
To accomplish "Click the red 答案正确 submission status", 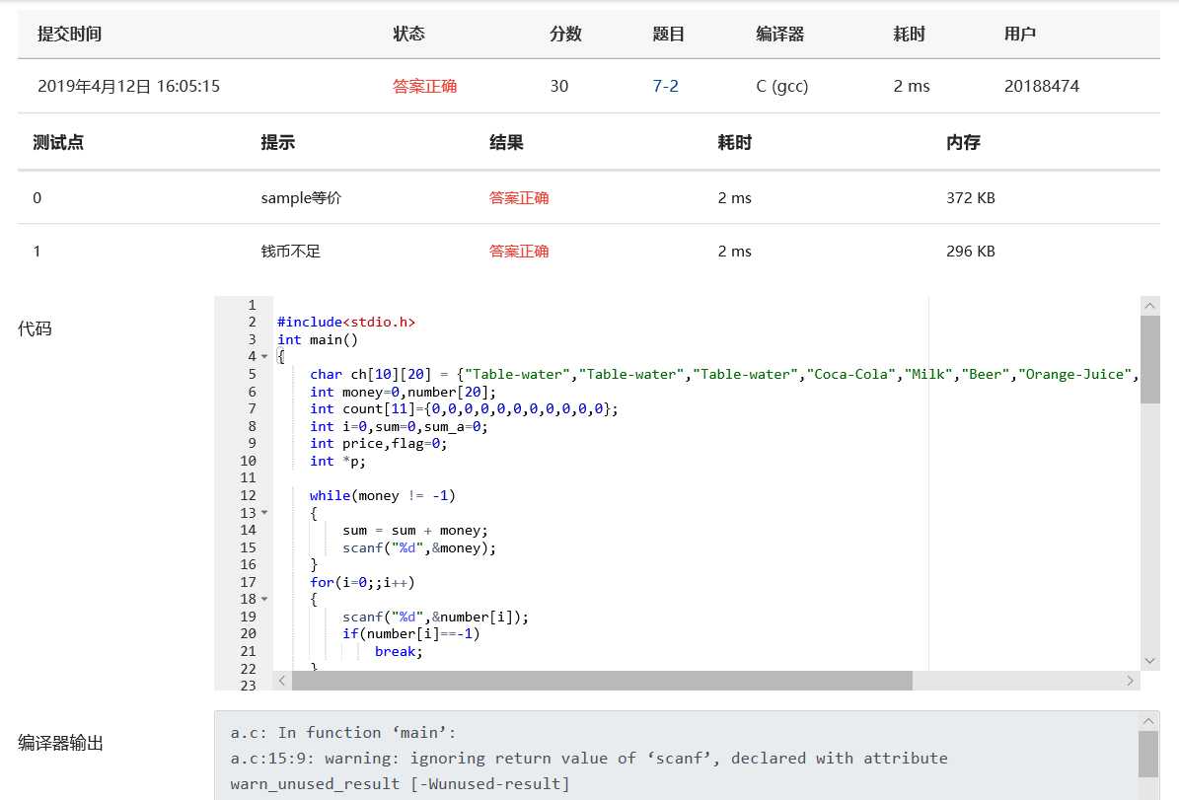I will [x=424, y=86].
